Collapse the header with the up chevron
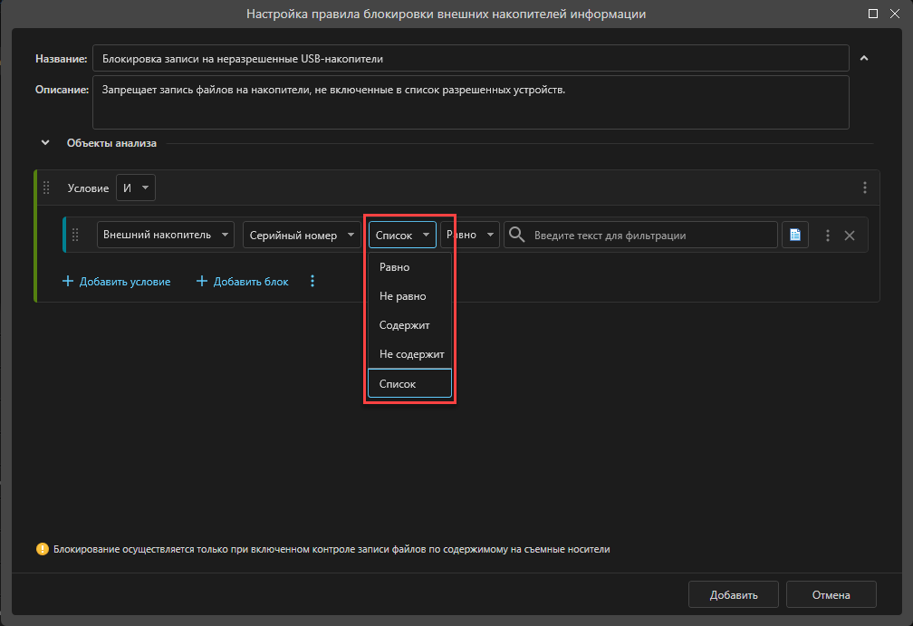 click(x=864, y=58)
